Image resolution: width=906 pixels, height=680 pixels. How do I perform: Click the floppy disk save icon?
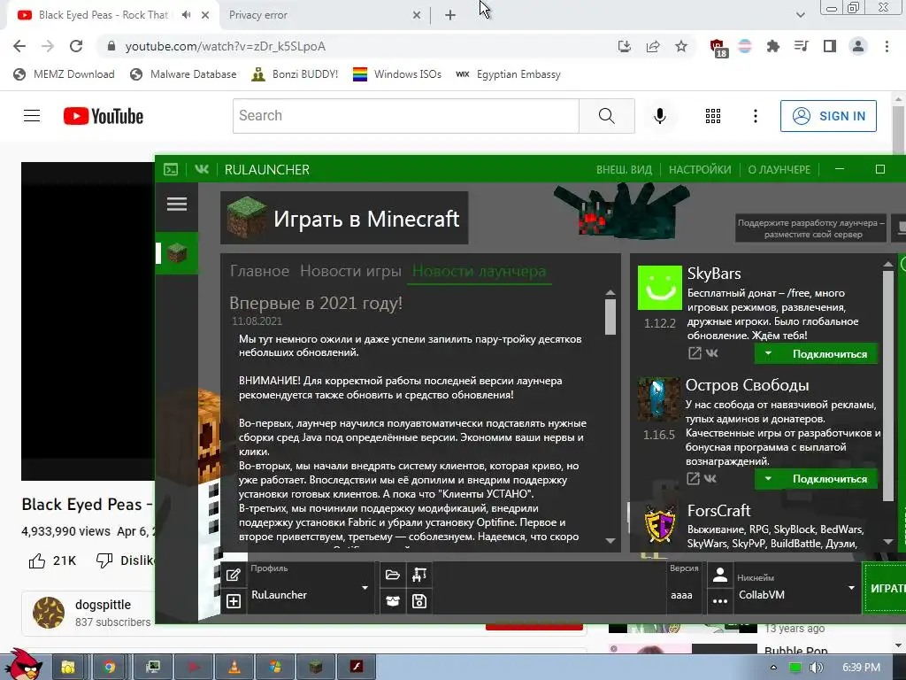point(419,601)
